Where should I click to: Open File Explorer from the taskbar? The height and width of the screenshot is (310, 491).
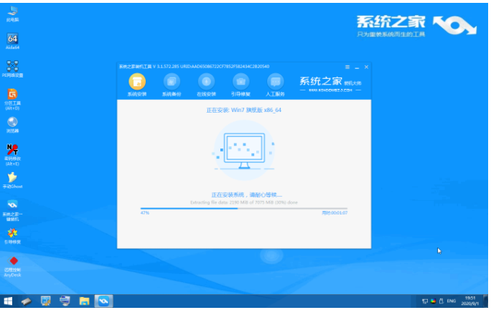(x=84, y=301)
